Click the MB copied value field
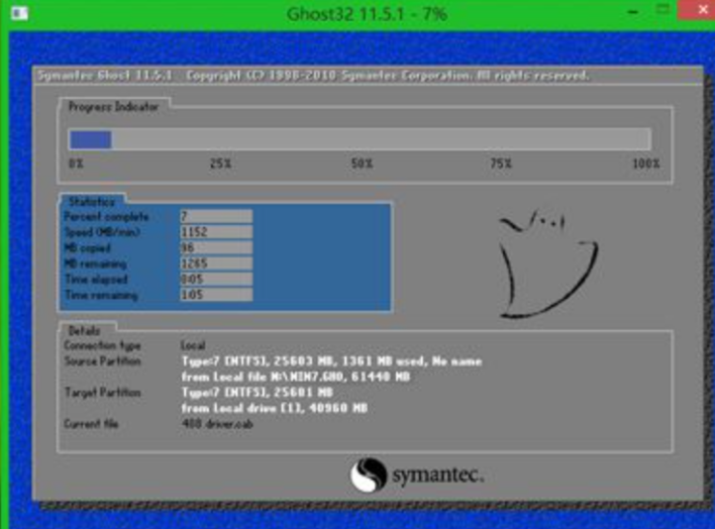715x529 pixels. tap(215, 248)
